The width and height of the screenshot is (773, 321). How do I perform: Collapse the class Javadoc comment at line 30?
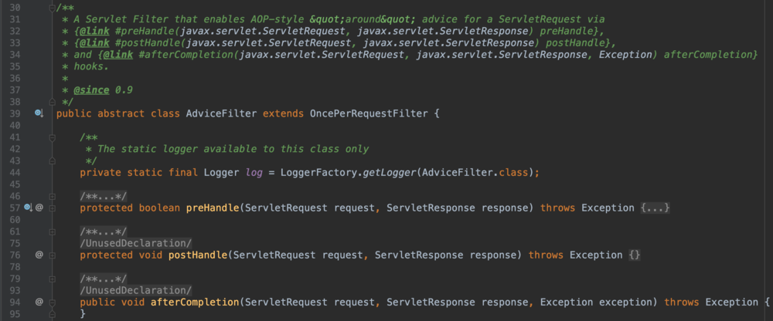[52, 8]
